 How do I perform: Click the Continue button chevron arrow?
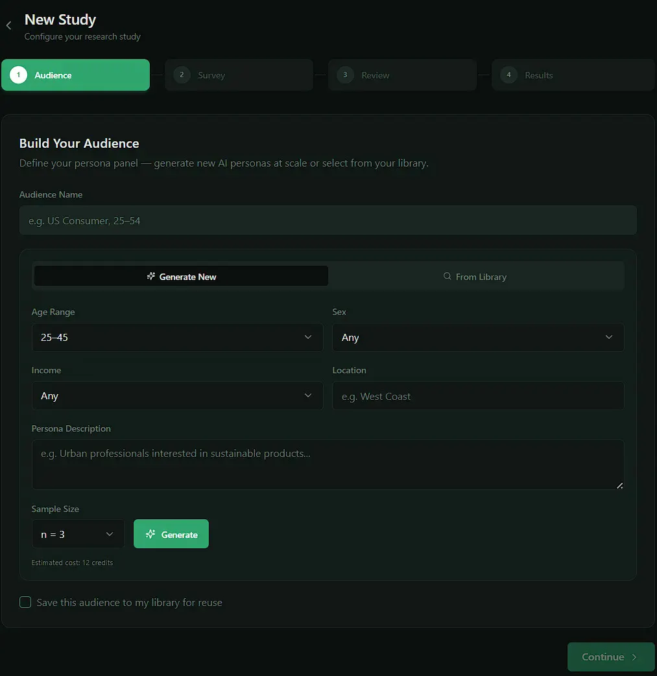click(x=634, y=657)
